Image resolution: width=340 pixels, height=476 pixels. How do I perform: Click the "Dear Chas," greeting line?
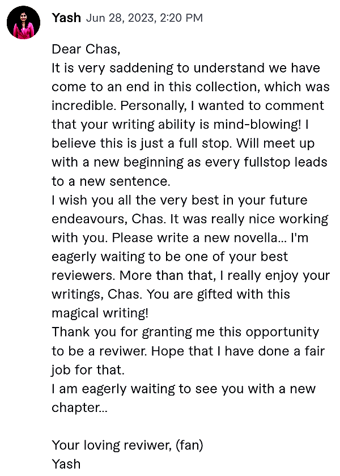coord(86,49)
